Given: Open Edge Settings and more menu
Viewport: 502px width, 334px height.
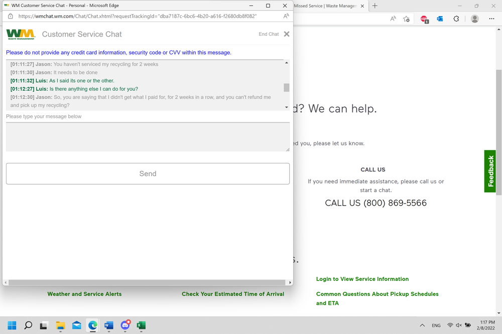Looking at the screenshot, I should (x=492, y=19).
